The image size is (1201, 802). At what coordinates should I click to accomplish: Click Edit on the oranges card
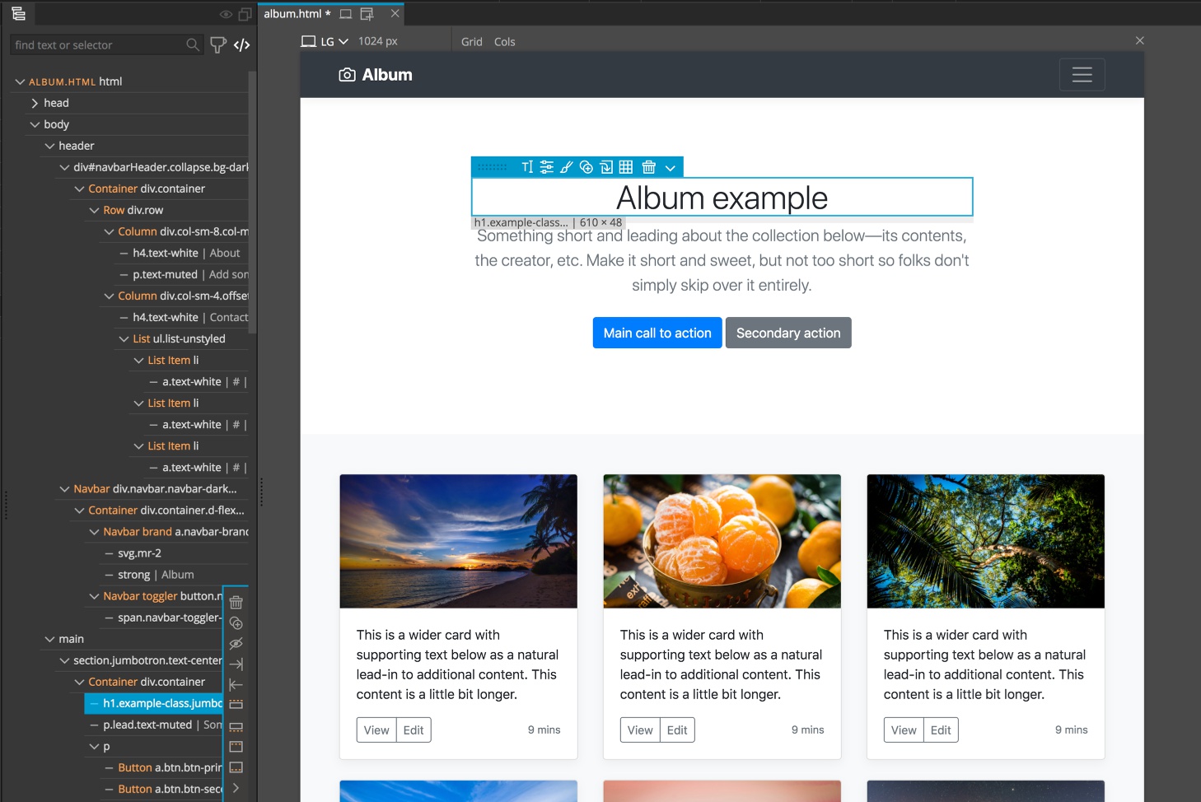click(x=677, y=730)
